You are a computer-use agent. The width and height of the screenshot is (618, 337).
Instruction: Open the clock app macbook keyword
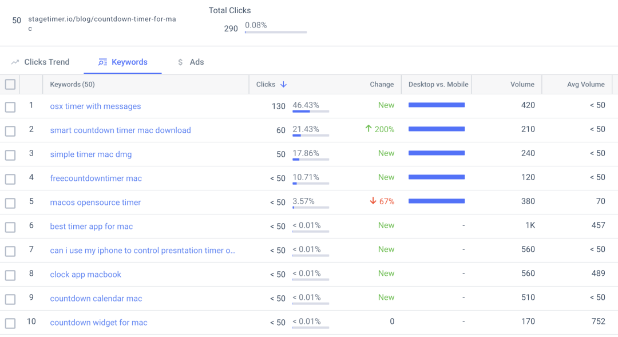(x=85, y=274)
